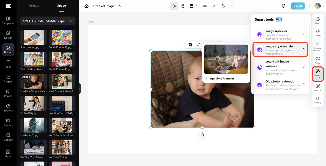
Task: Open the Arrange tool
Action: [318, 88]
